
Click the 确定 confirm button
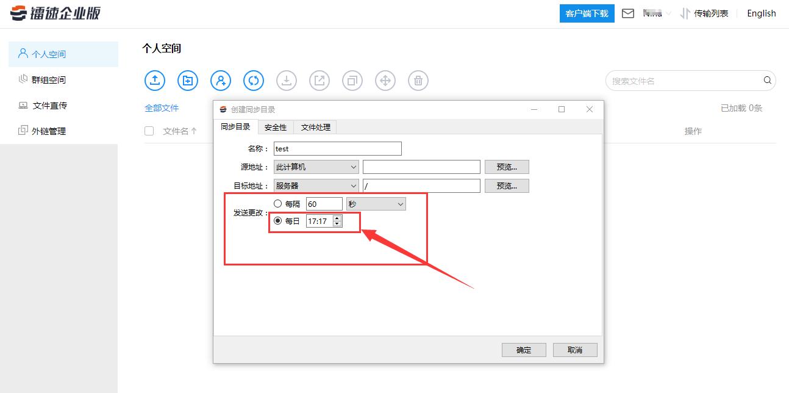coord(523,349)
